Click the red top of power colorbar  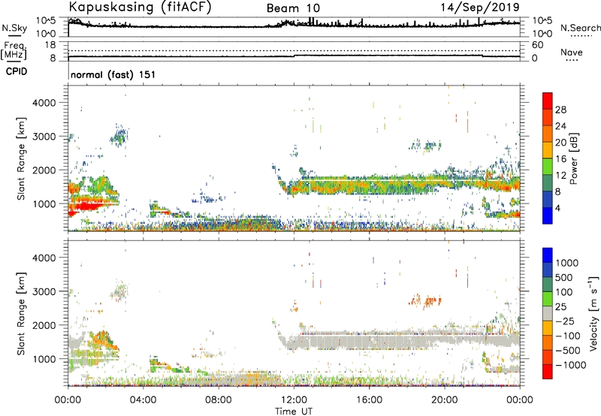click(x=548, y=101)
